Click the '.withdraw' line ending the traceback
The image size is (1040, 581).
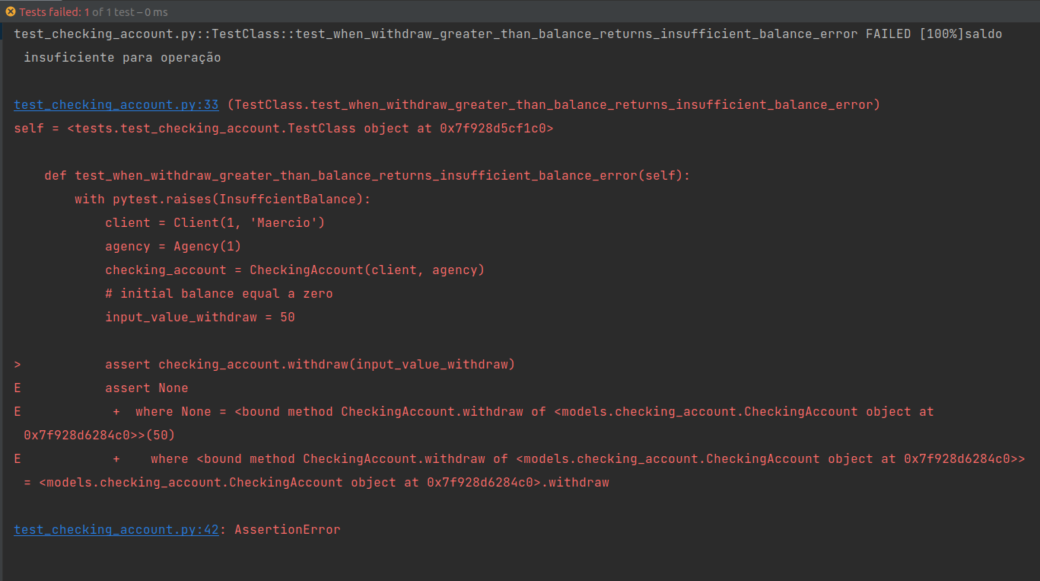(316, 482)
